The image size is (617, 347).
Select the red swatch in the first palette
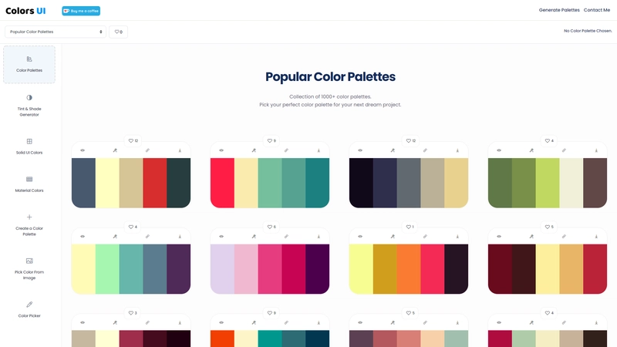pos(155,183)
